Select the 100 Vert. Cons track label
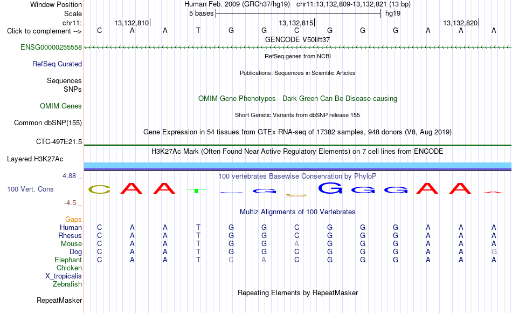This screenshot has height=313, width=512. tap(30, 189)
